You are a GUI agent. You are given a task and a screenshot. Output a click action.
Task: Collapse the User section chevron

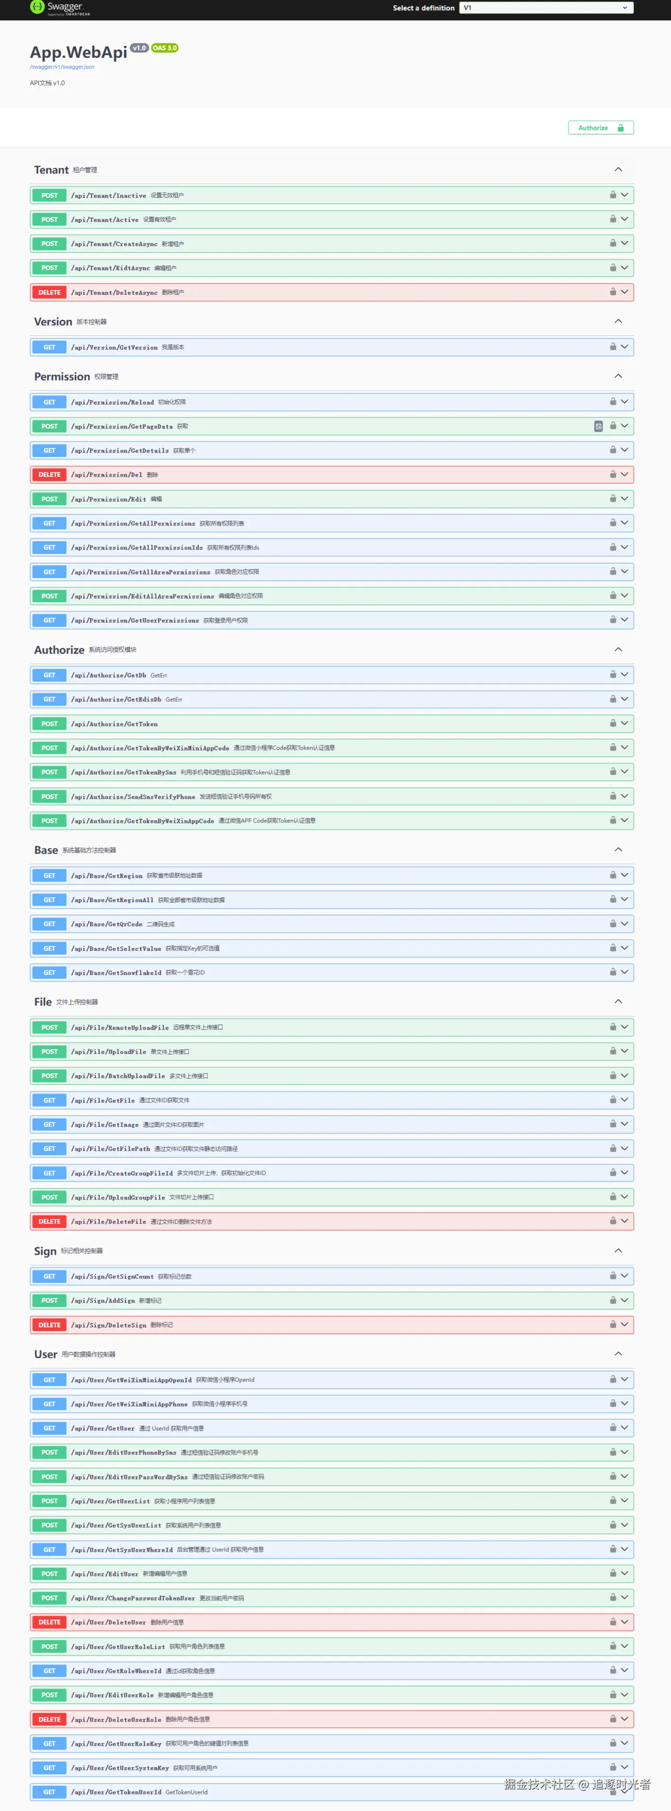[x=618, y=1353]
